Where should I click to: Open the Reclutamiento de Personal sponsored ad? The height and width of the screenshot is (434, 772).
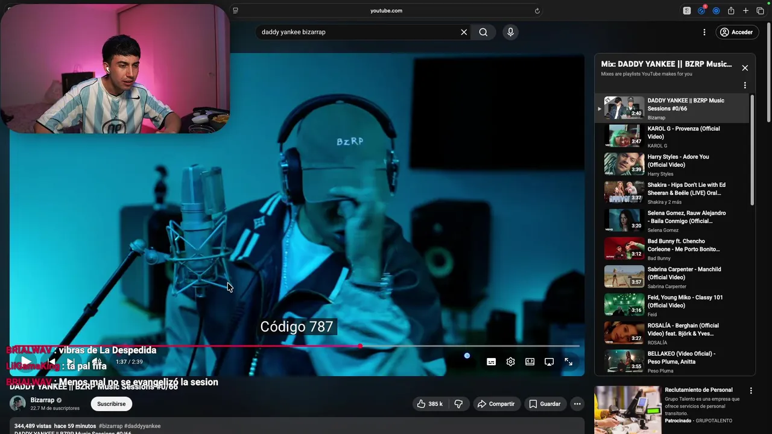(x=698, y=390)
